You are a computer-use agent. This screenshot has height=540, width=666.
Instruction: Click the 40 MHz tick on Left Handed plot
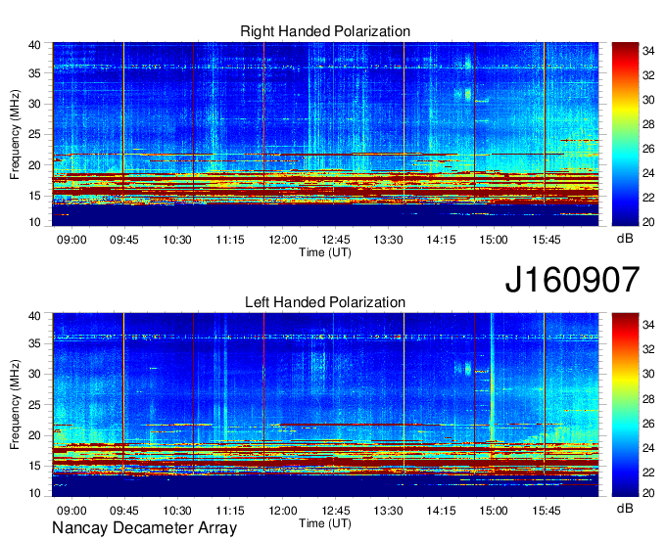[x=34, y=316]
